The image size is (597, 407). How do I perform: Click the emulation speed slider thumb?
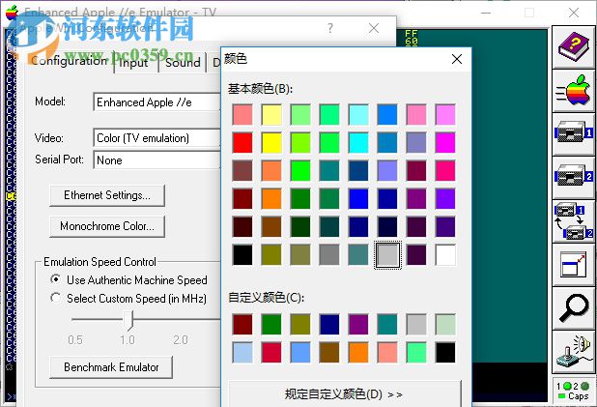point(129,320)
